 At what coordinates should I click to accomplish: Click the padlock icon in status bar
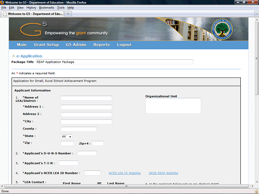[256, 191]
